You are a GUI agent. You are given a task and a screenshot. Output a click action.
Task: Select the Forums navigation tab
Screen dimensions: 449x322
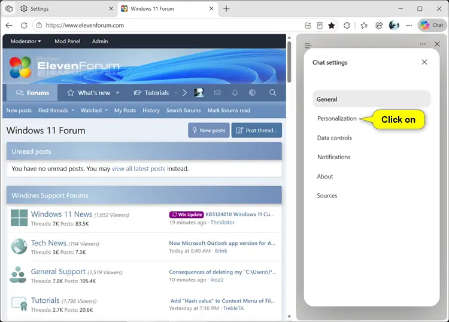click(32, 93)
